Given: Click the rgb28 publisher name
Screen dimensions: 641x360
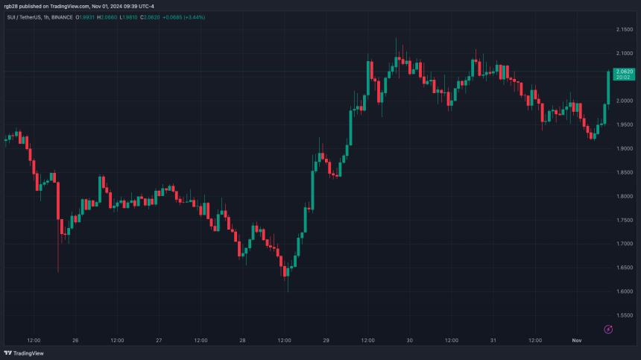Looking at the screenshot, I should click(x=12, y=5).
